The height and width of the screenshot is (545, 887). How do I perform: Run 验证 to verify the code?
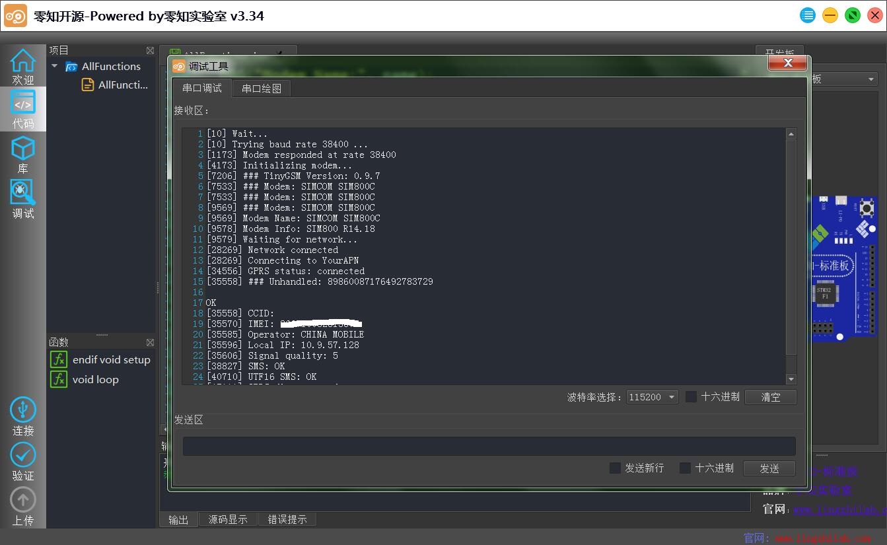pyautogui.click(x=23, y=461)
